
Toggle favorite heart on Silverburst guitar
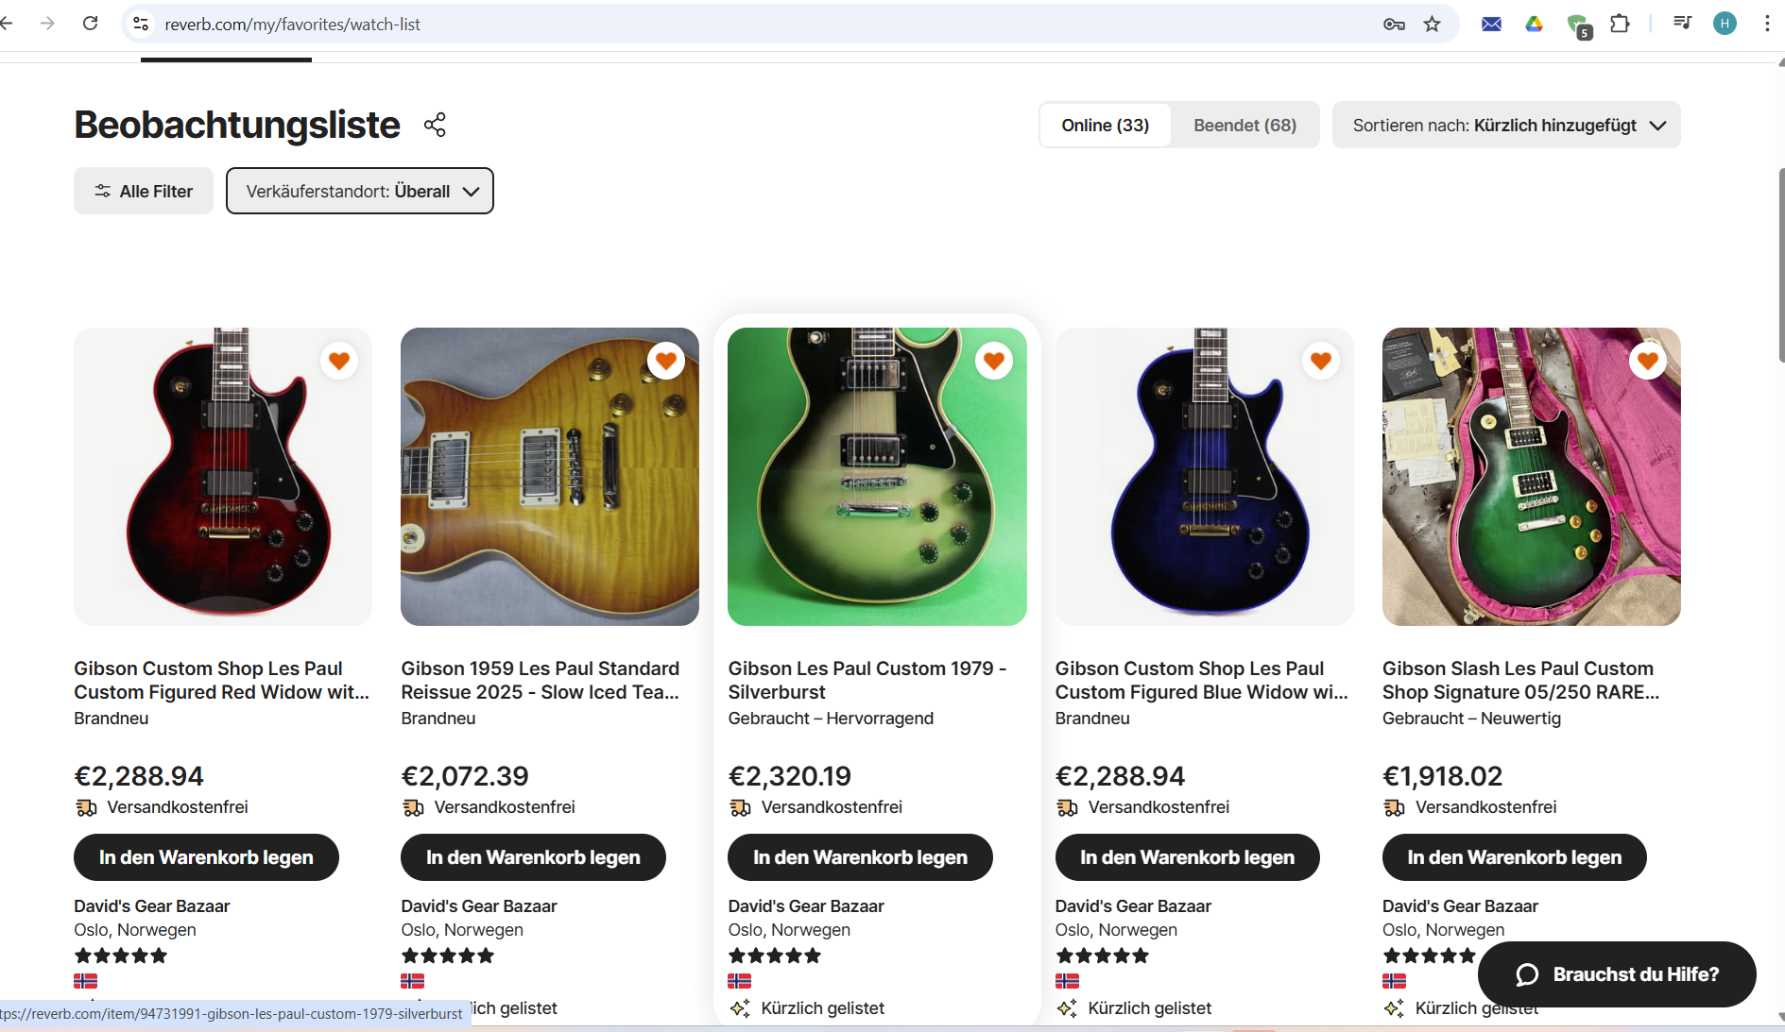993,361
